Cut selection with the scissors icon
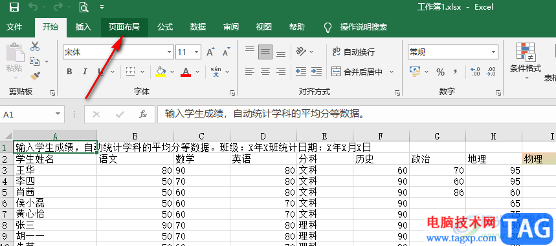 [x=35, y=46]
